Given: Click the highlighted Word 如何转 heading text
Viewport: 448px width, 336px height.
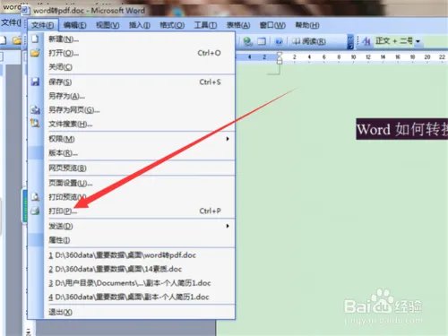Looking at the screenshot, I should click(402, 129).
